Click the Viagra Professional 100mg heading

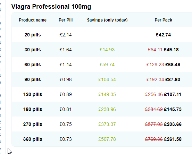click(x=51, y=7)
